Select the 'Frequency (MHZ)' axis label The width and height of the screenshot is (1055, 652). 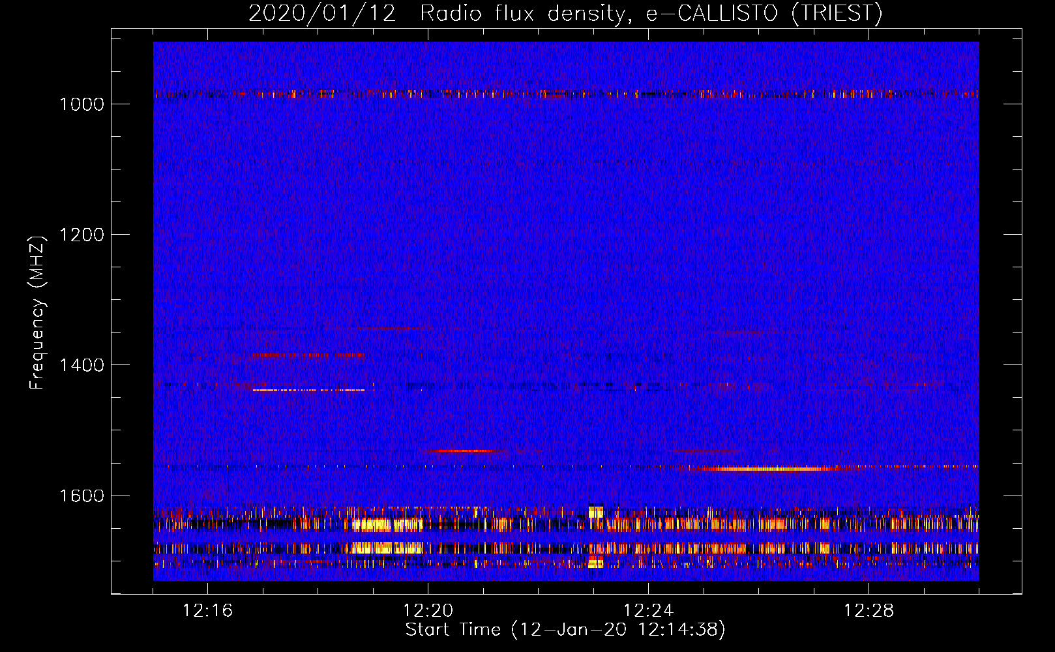pos(37,313)
